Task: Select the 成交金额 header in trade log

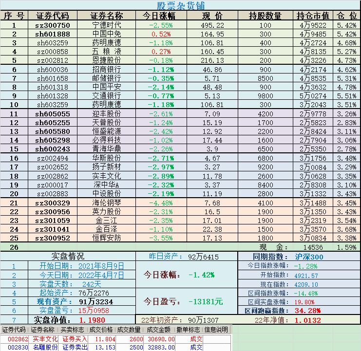Action: tap(158, 330)
